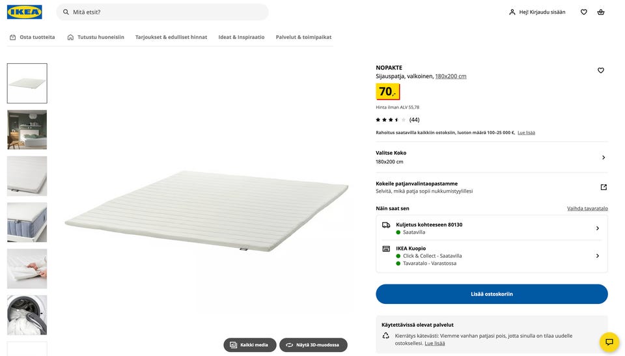Expand IKEA Kuopio store availability

pyautogui.click(x=597, y=256)
